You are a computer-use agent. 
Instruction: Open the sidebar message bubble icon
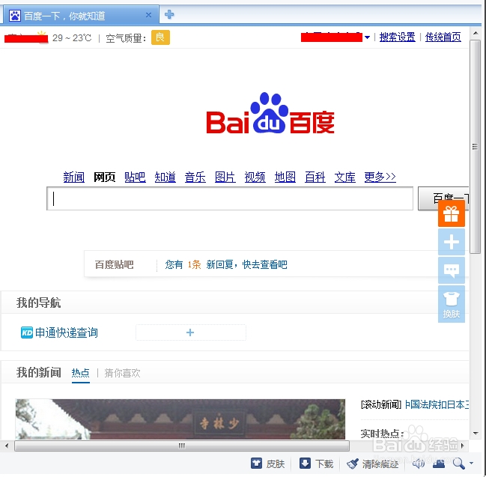(x=452, y=270)
